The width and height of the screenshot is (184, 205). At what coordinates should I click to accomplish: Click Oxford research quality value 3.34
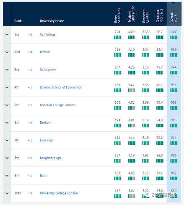coord(145,49)
